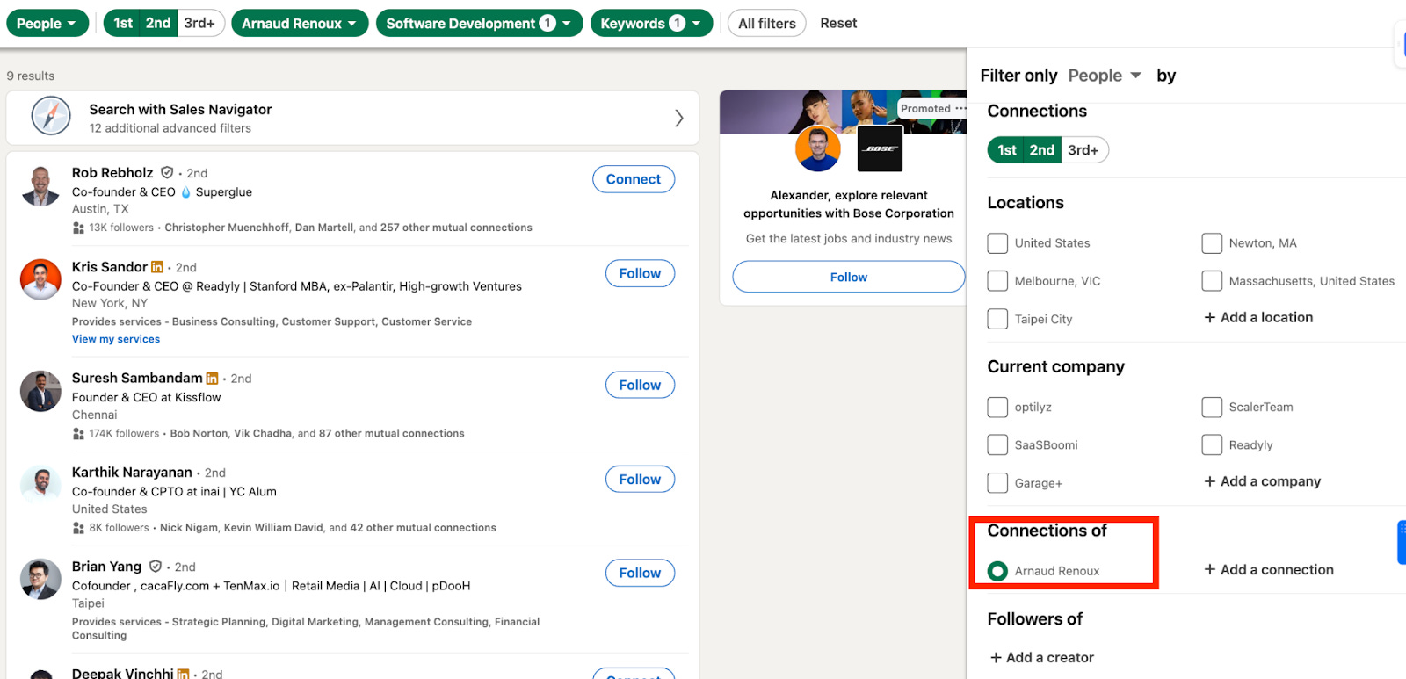The width and height of the screenshot is (1406, 679).
Task: Open the Filter only People dropdown
Action: tap(1105, 76)
